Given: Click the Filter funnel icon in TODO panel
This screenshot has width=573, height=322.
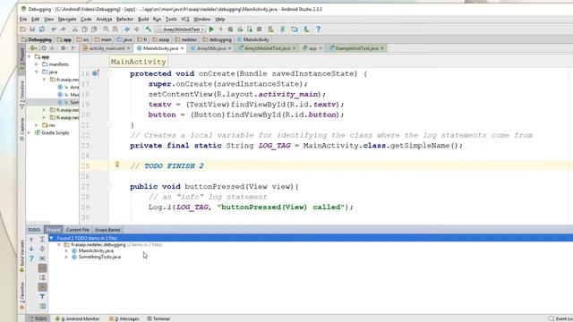Looking at the screenshot, I should [x=42, y=296].
